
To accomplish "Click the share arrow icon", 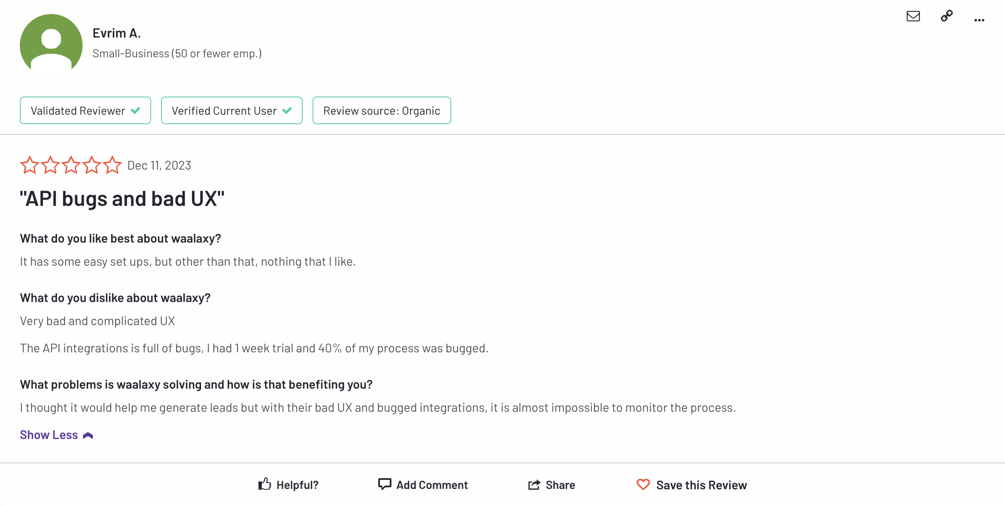I will pos(534,485).
